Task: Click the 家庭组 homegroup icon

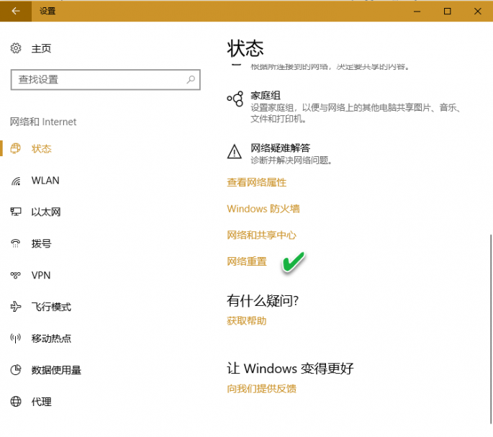Action: (x=235, y=99)
